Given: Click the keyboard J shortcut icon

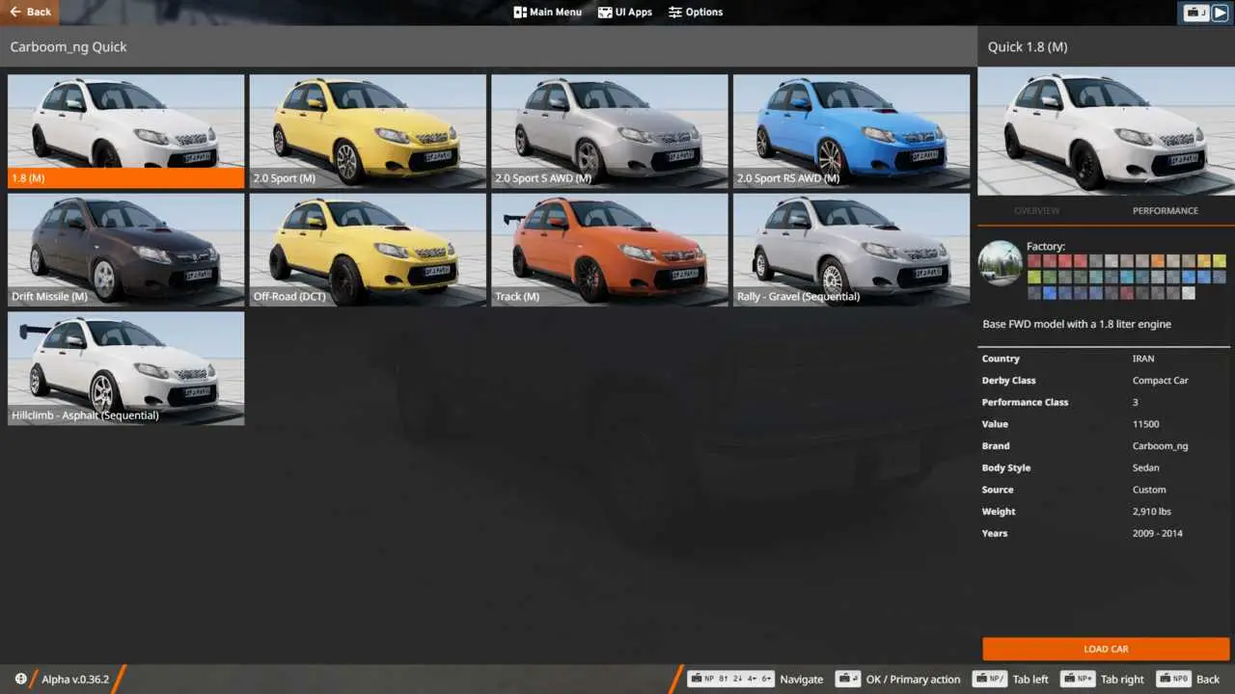Looking at the screenshot, I should click(x=1195, y=13).
